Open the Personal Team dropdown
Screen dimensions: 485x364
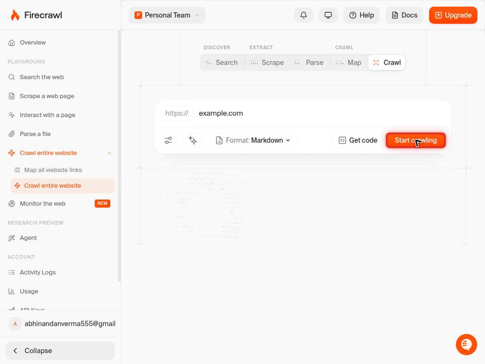tap(167, 15)
